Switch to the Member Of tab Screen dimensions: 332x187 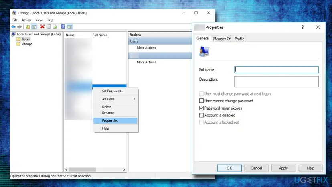coord(222,39)
